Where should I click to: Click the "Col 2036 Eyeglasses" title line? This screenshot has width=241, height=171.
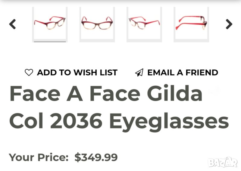(119, 121)
